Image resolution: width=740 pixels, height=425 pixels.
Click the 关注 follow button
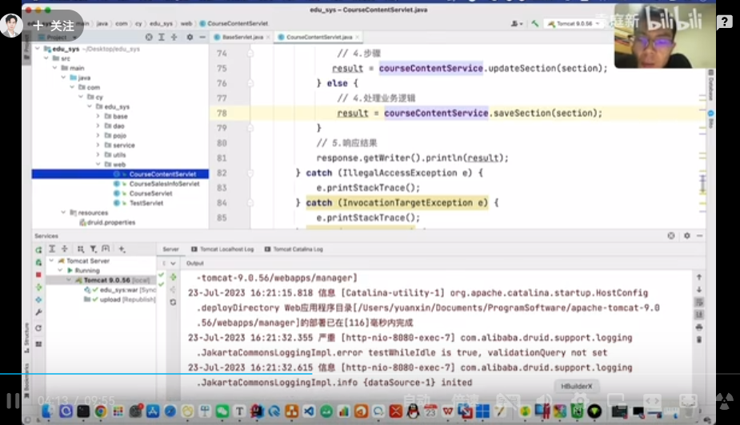point(54,26)
